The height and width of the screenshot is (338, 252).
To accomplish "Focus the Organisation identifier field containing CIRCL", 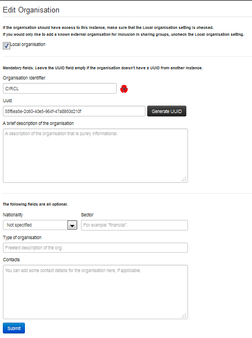I will point(59,89).
